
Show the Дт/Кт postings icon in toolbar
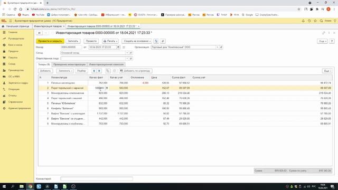156,41
